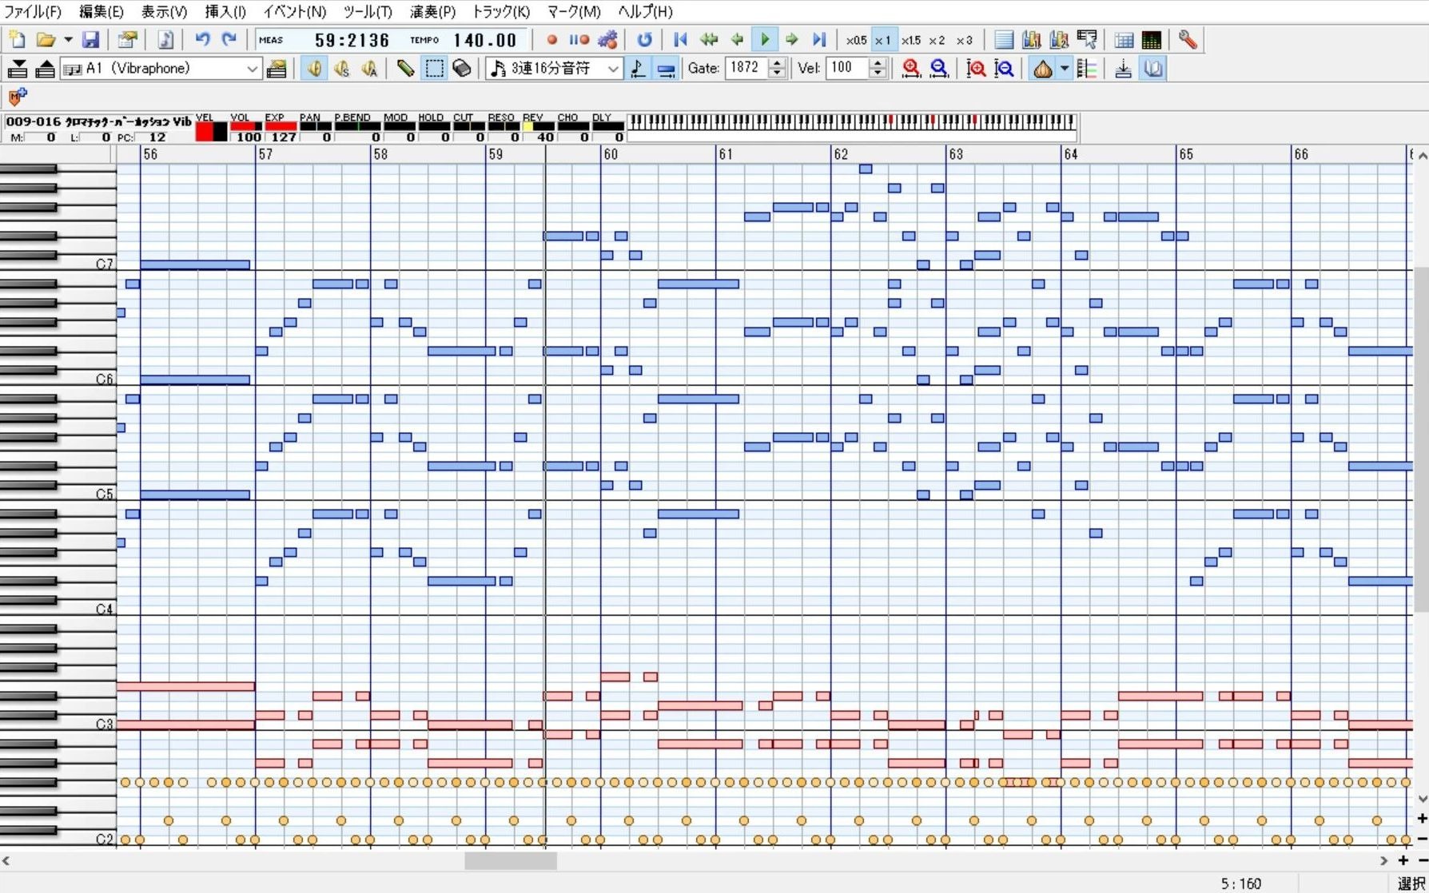The width and height of the screenshot is (1429, 893).
Task: Open the event list window icon
Action: [1004, 40]
